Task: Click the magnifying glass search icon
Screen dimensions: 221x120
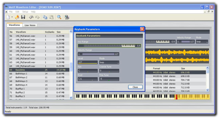Action: pyautogui.click(x=59, y=17)
